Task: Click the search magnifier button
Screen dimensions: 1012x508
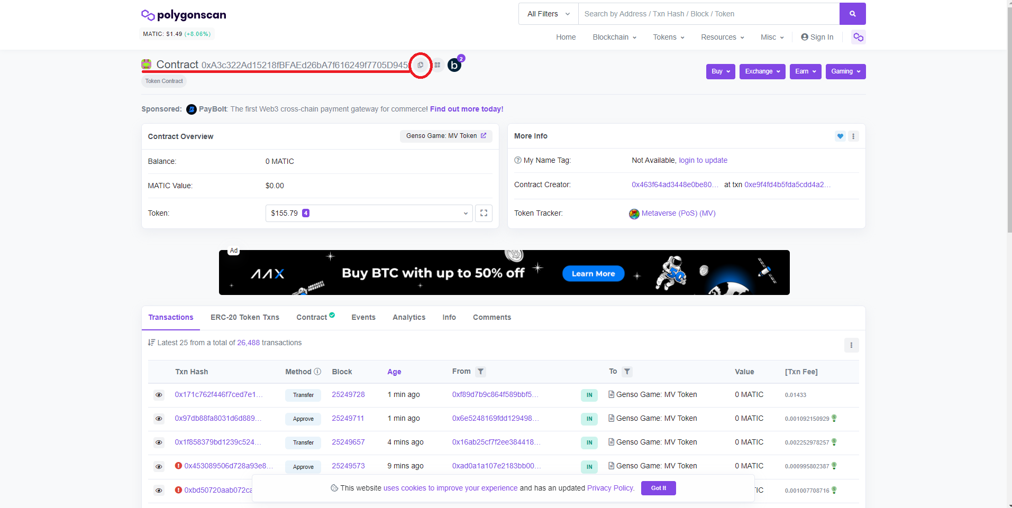Action: coord(852,14)
